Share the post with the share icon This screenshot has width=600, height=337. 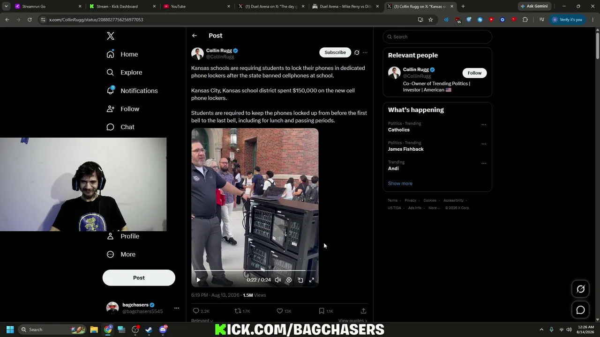pyautogui.click(x=363, y=311)
